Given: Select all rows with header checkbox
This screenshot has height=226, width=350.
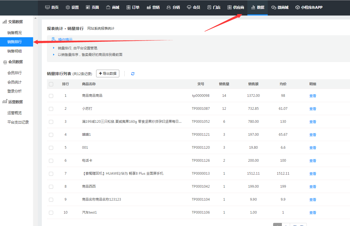Looking at the screenshot, I should click(x=51, y=84).
